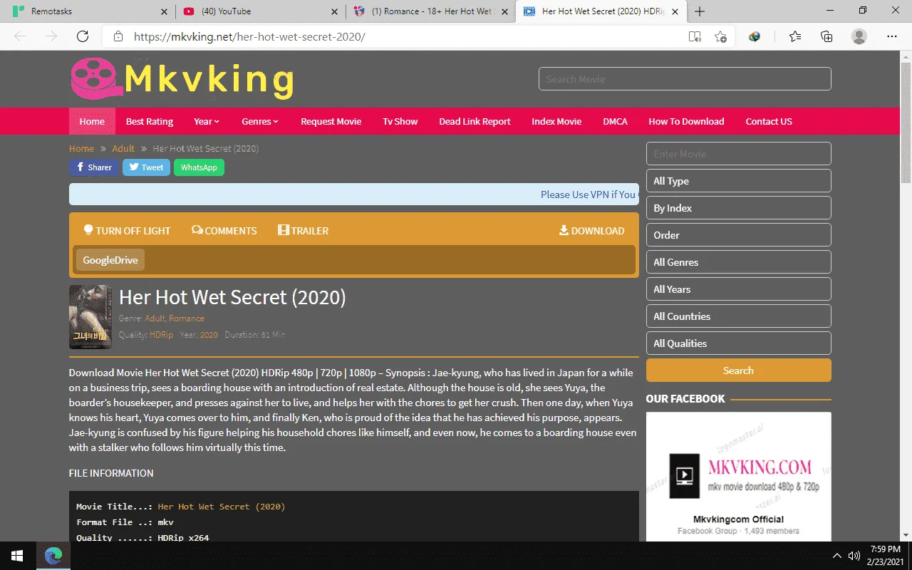Expand the Genres dropdown menu
The width and height of the screenshot is (912, 570).
coord(260,121)
